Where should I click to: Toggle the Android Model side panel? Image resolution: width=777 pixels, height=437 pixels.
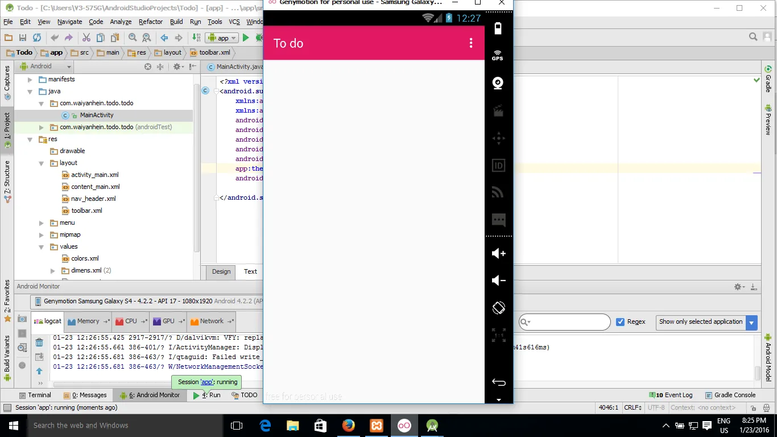click(768, 357)
